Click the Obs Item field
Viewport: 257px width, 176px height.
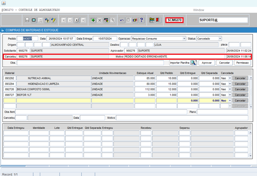[101, 112]
